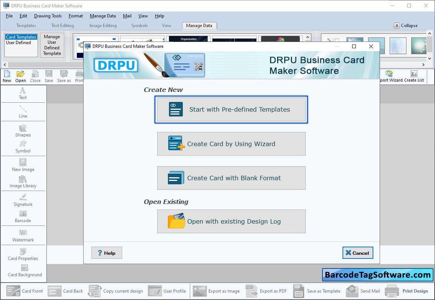Collapse the ribbon with Collapse button
This screenshot has width=435, height=300.
pos(406,26)
